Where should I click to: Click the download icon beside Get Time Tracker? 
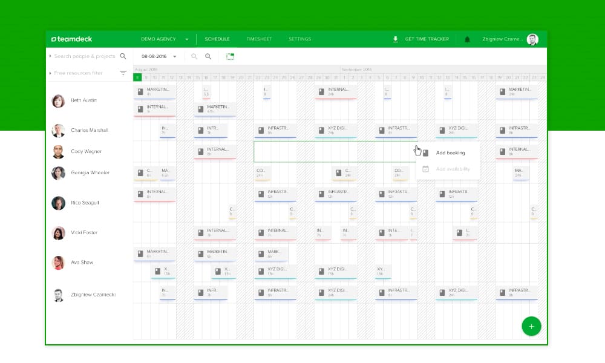point(396,39)
